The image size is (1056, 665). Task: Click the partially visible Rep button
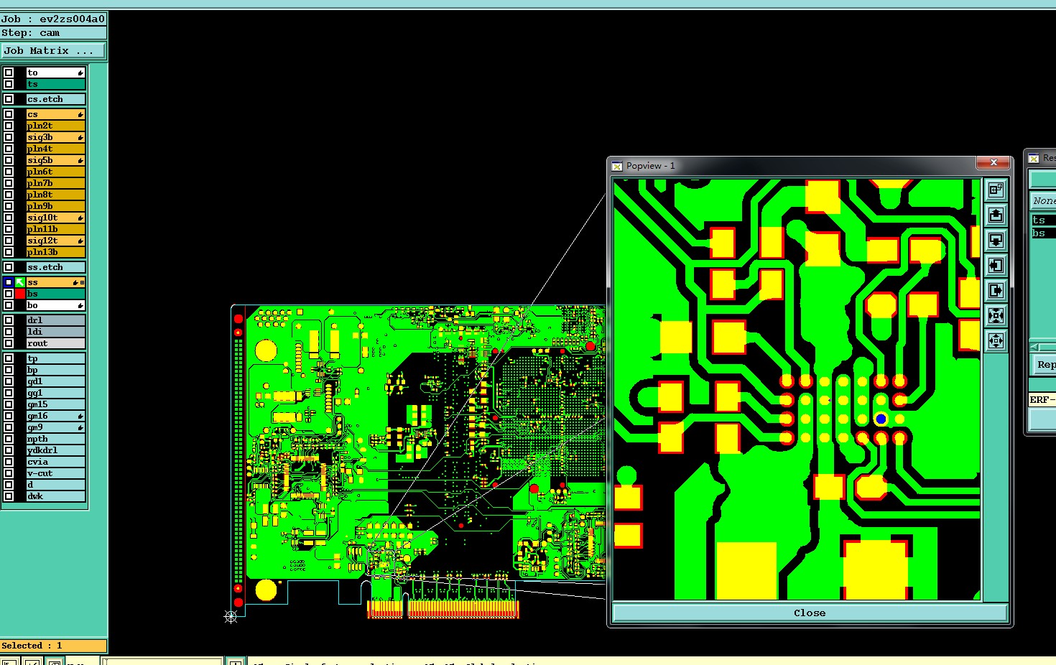1044,365
